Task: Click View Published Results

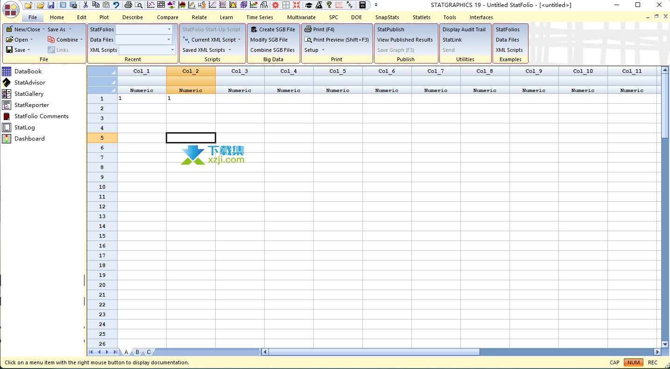Action: pyautogui.click(x=405, y=40)
